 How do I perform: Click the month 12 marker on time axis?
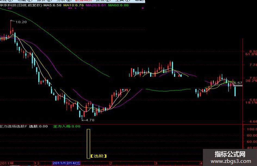pyautogui.click(x=37, y=163)
